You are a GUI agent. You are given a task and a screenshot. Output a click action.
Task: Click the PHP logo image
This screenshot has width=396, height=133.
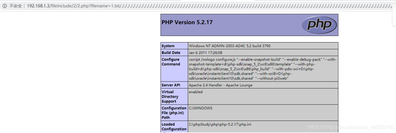pos(319,24)
